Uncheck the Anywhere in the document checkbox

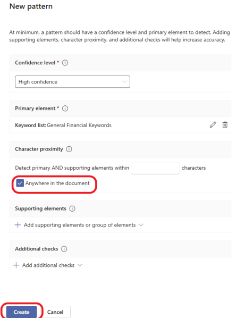click(20, 183)
